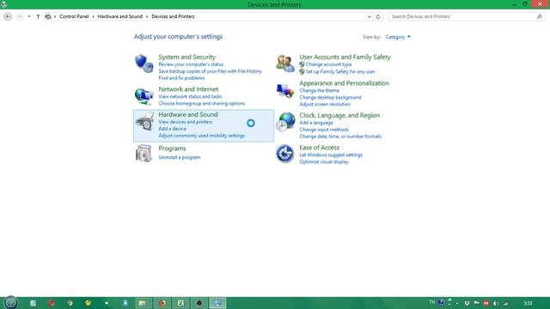Viewport: 550px width, 309px height.
Task: Click Change input methods link
Action: point(324,130)
